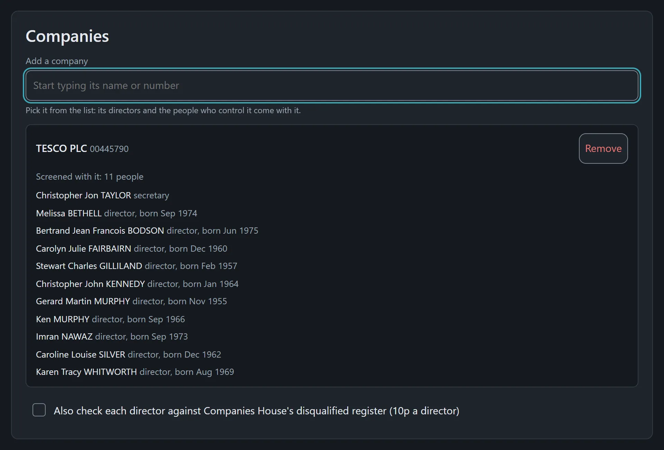Click Imran NAWAZ director row

pos(112,336)
